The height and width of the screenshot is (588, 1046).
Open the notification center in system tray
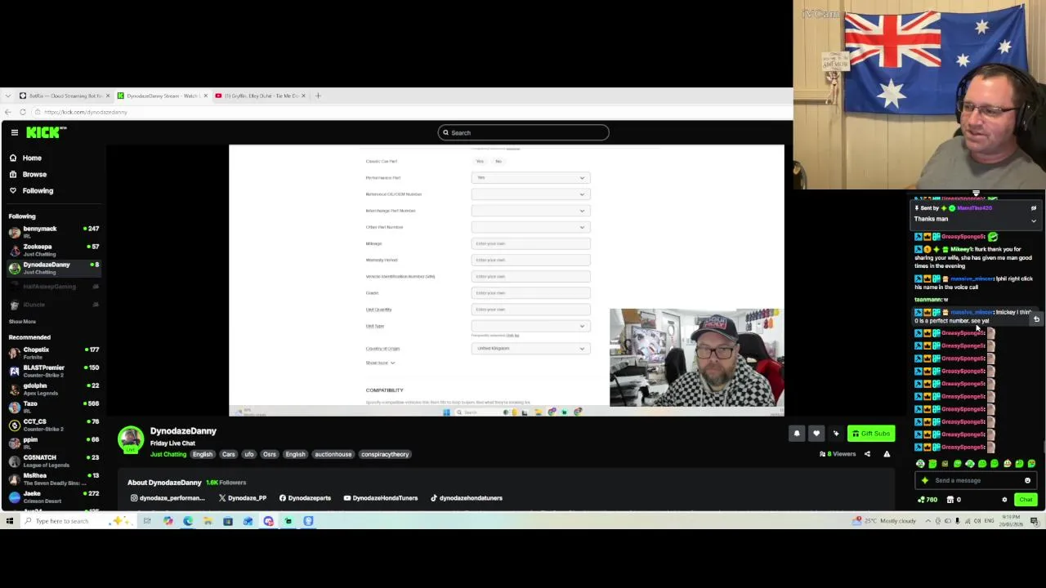[x=1034, y=521]
